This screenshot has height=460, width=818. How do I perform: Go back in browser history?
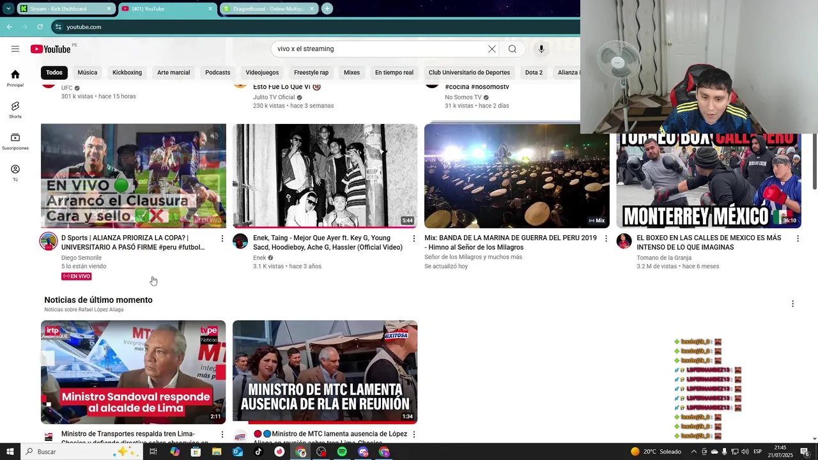pyautogui.click(x=9, y=27)
